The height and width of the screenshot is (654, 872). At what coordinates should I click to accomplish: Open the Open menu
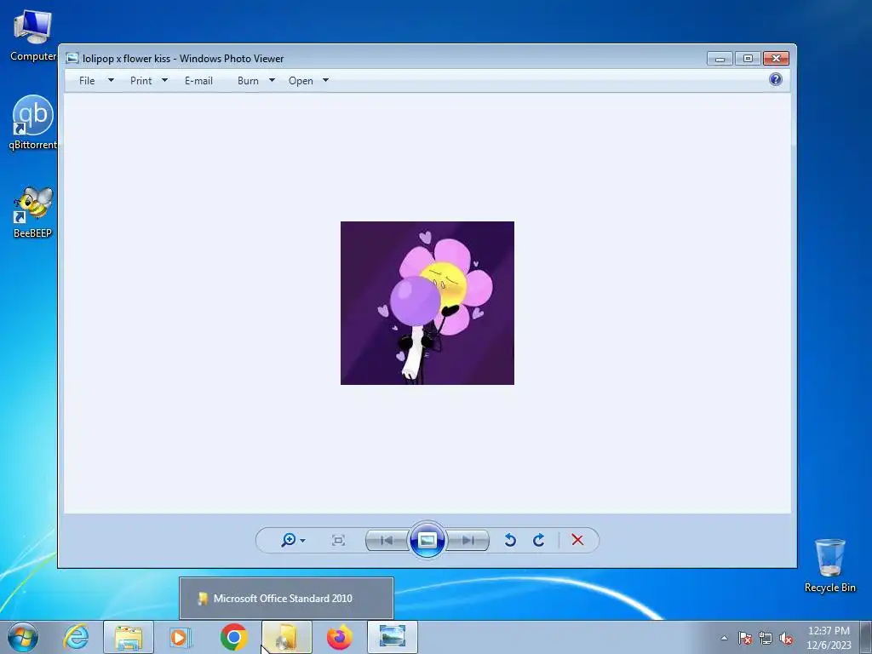(301, 81)
